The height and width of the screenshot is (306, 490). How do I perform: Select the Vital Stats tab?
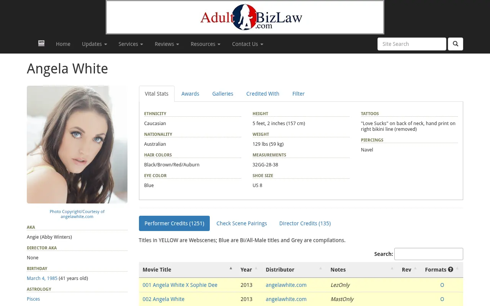tap(157, 94)
